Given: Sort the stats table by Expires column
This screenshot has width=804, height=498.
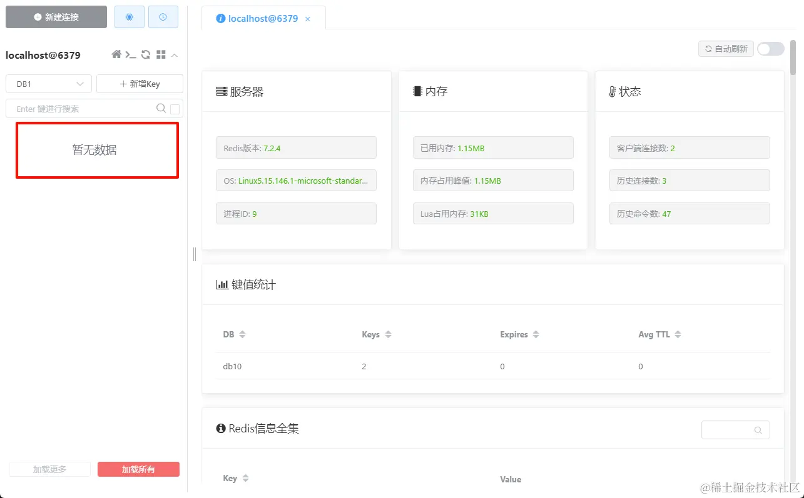Looking at the screenshot, I should click(536, 335).
